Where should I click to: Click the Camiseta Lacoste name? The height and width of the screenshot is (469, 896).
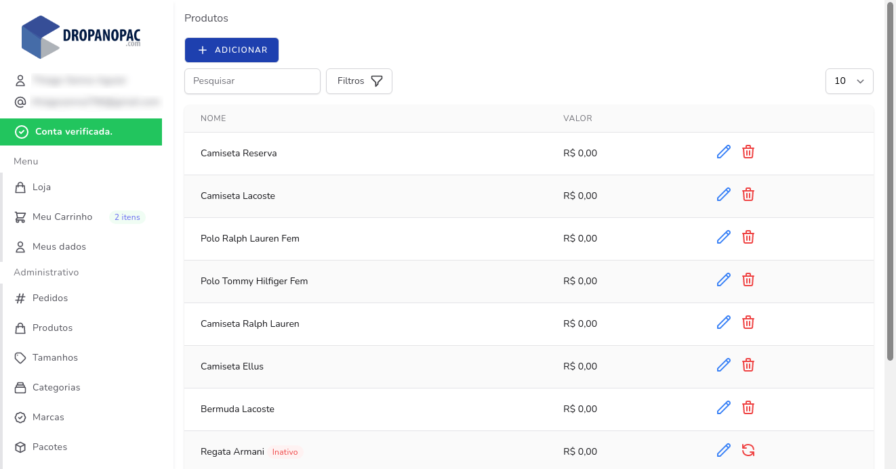pyautogui.click(x=238, y=196)
